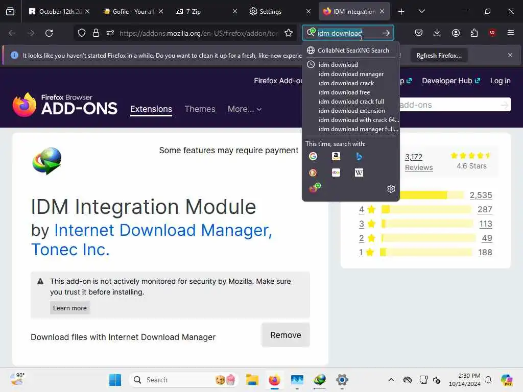
Task: Open Internet Download Manager taskbar icon
Action: pyautogui.click(x=320, y=380)
